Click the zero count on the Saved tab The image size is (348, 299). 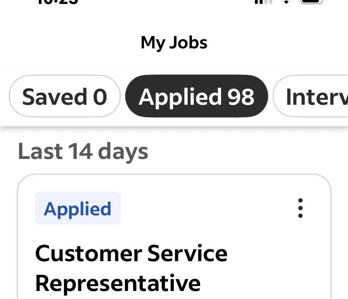point(100,97)
